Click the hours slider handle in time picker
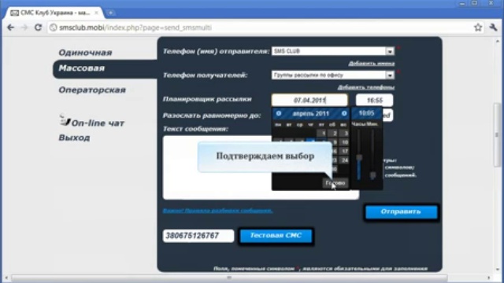Viewport: 504px width, 283px height. coord(359,157)
